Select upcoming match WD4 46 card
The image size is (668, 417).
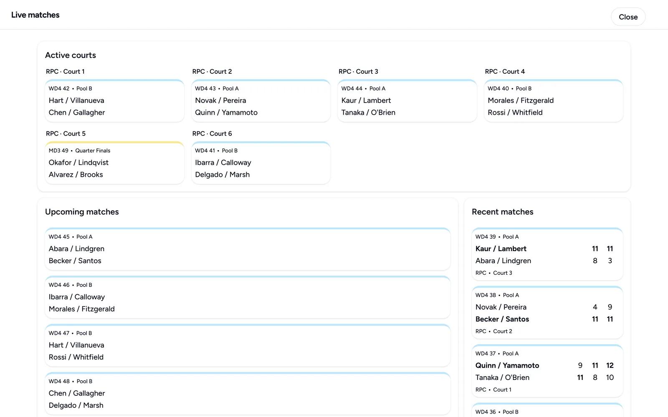coord(248,297)
